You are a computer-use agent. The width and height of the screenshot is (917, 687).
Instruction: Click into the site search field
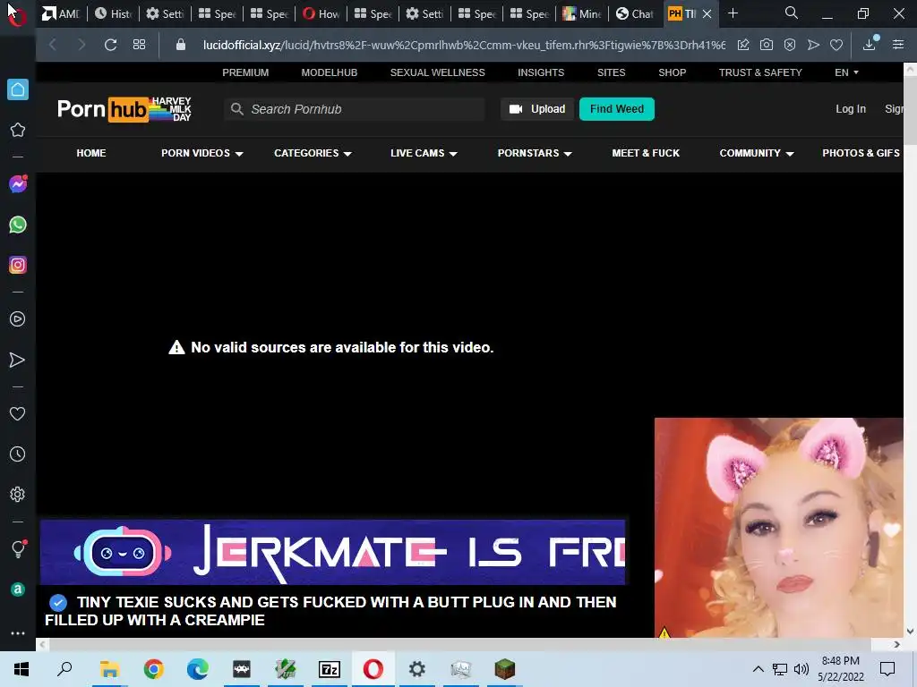tap(355, 109)
